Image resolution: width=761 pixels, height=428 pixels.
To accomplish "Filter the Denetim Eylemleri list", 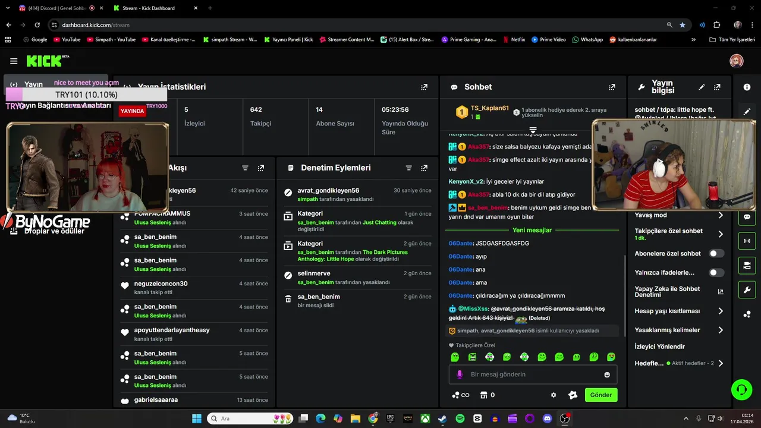I will (x=408, y=168).
